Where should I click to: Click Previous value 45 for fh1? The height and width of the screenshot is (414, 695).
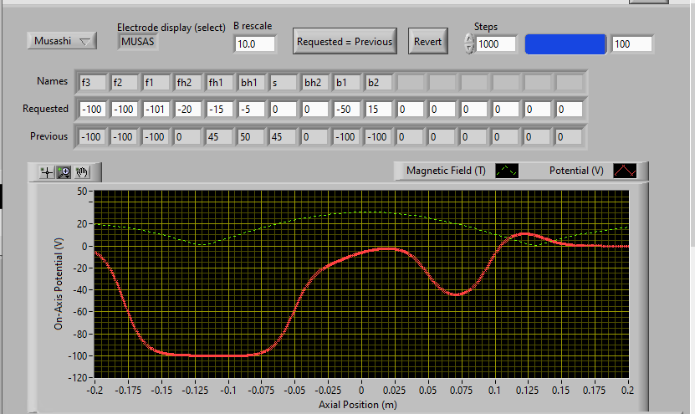click(220, 136)
